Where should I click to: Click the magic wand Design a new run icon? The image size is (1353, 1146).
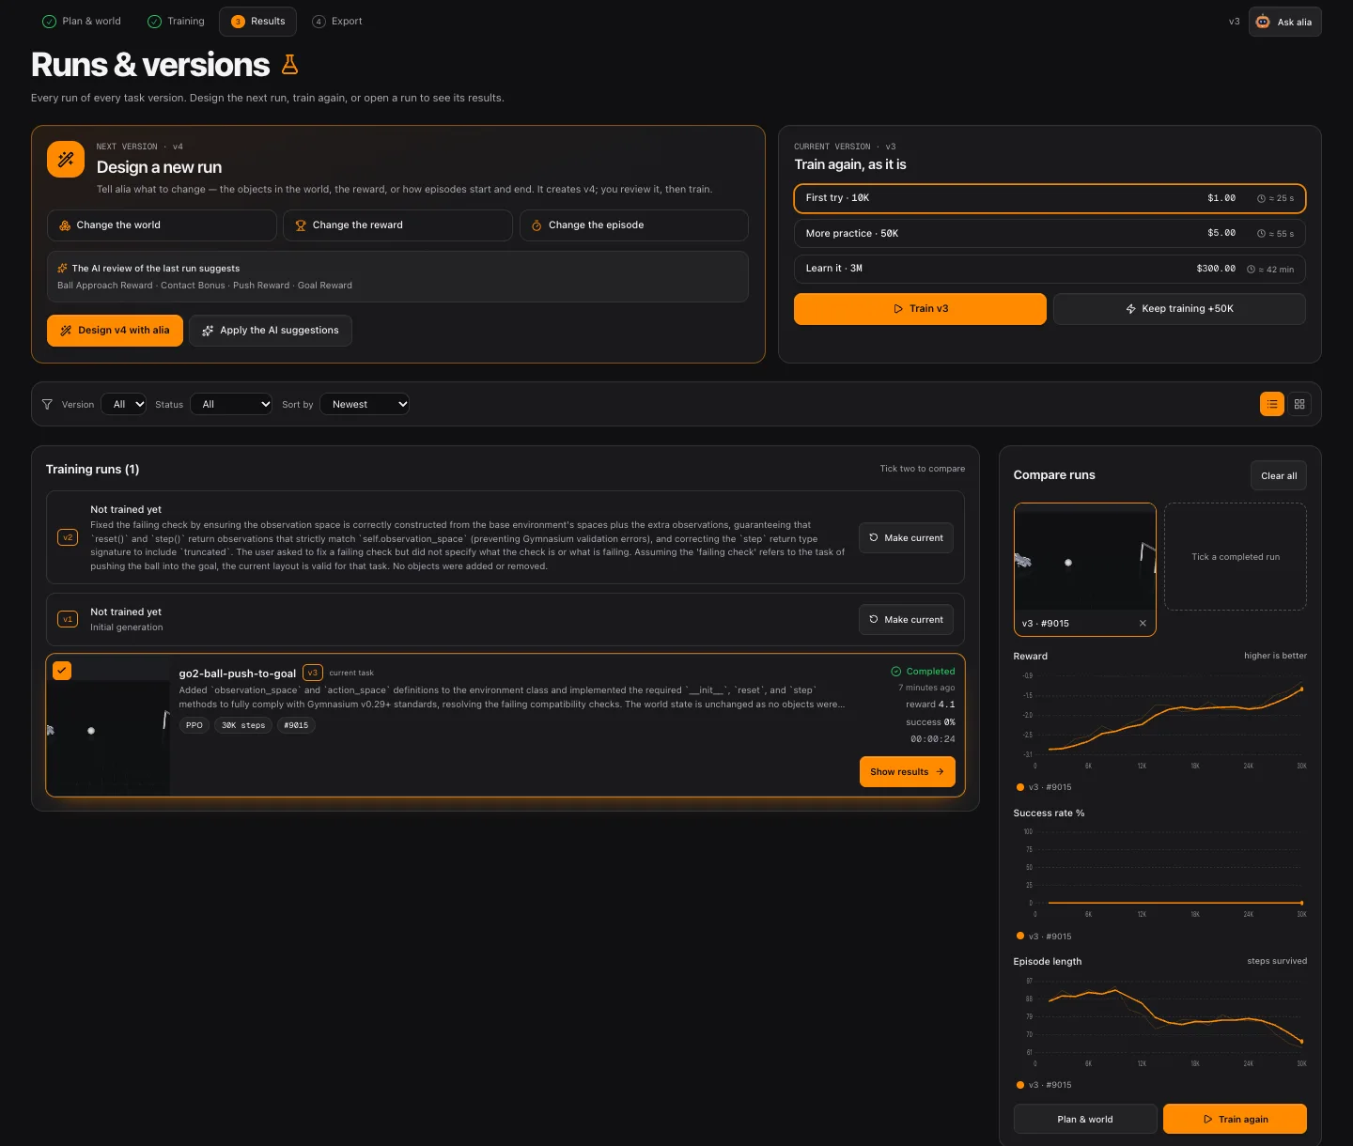click(x=66, y=159)
